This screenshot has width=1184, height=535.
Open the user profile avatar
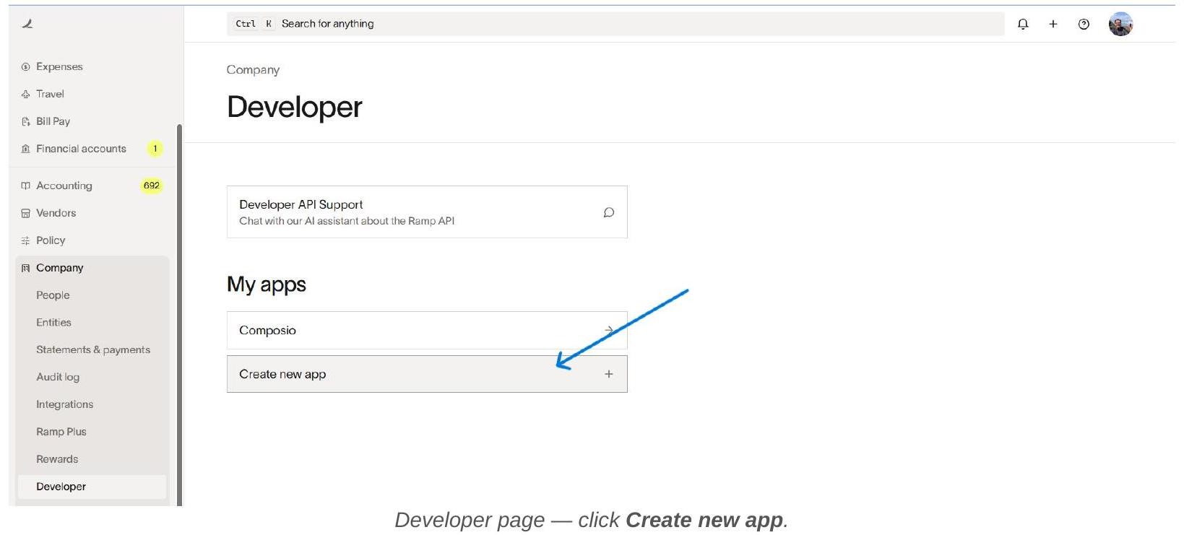pos(1120,24)
